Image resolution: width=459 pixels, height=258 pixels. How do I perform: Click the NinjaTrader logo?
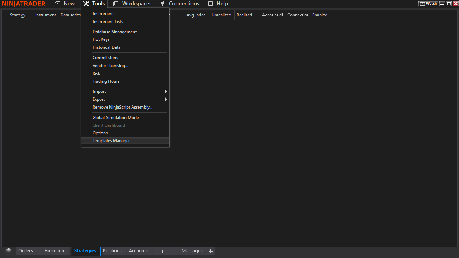click(24, 4)
